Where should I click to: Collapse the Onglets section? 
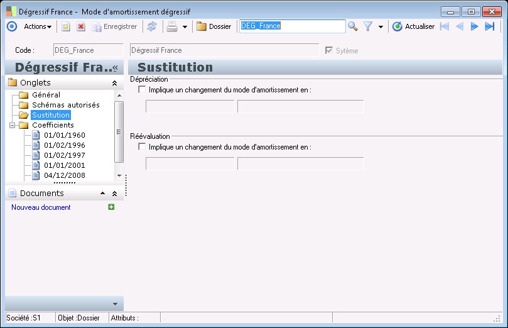pos(114,83)
